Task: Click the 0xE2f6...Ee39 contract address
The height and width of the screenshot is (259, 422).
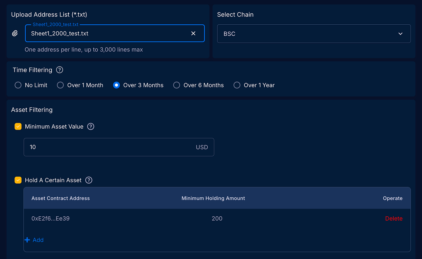Action: (51, 218)
